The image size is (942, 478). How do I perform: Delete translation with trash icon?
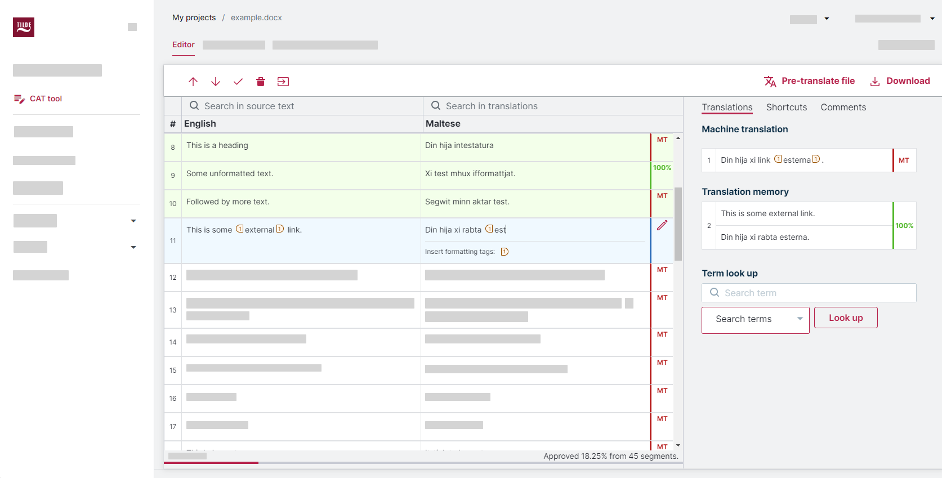261,82
